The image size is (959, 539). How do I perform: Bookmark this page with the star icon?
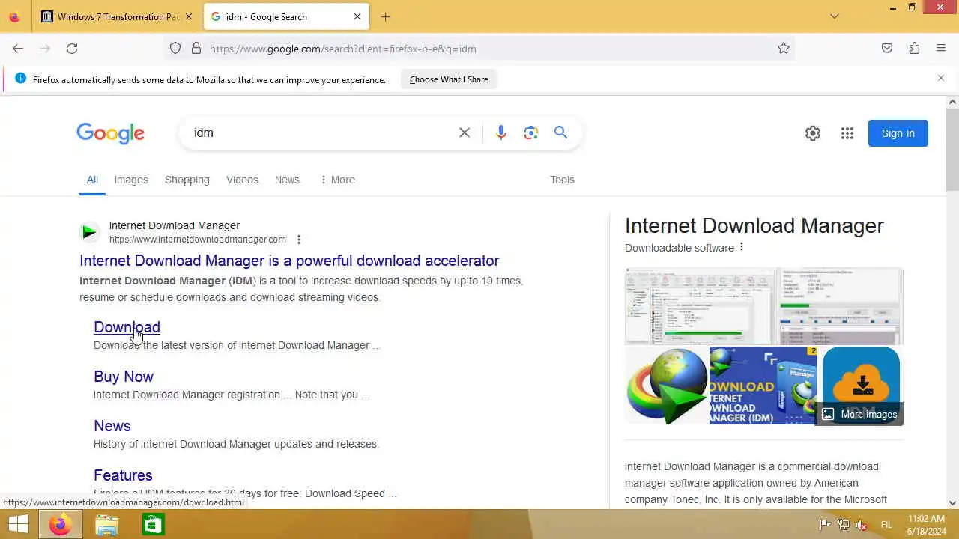pos(784,49)
